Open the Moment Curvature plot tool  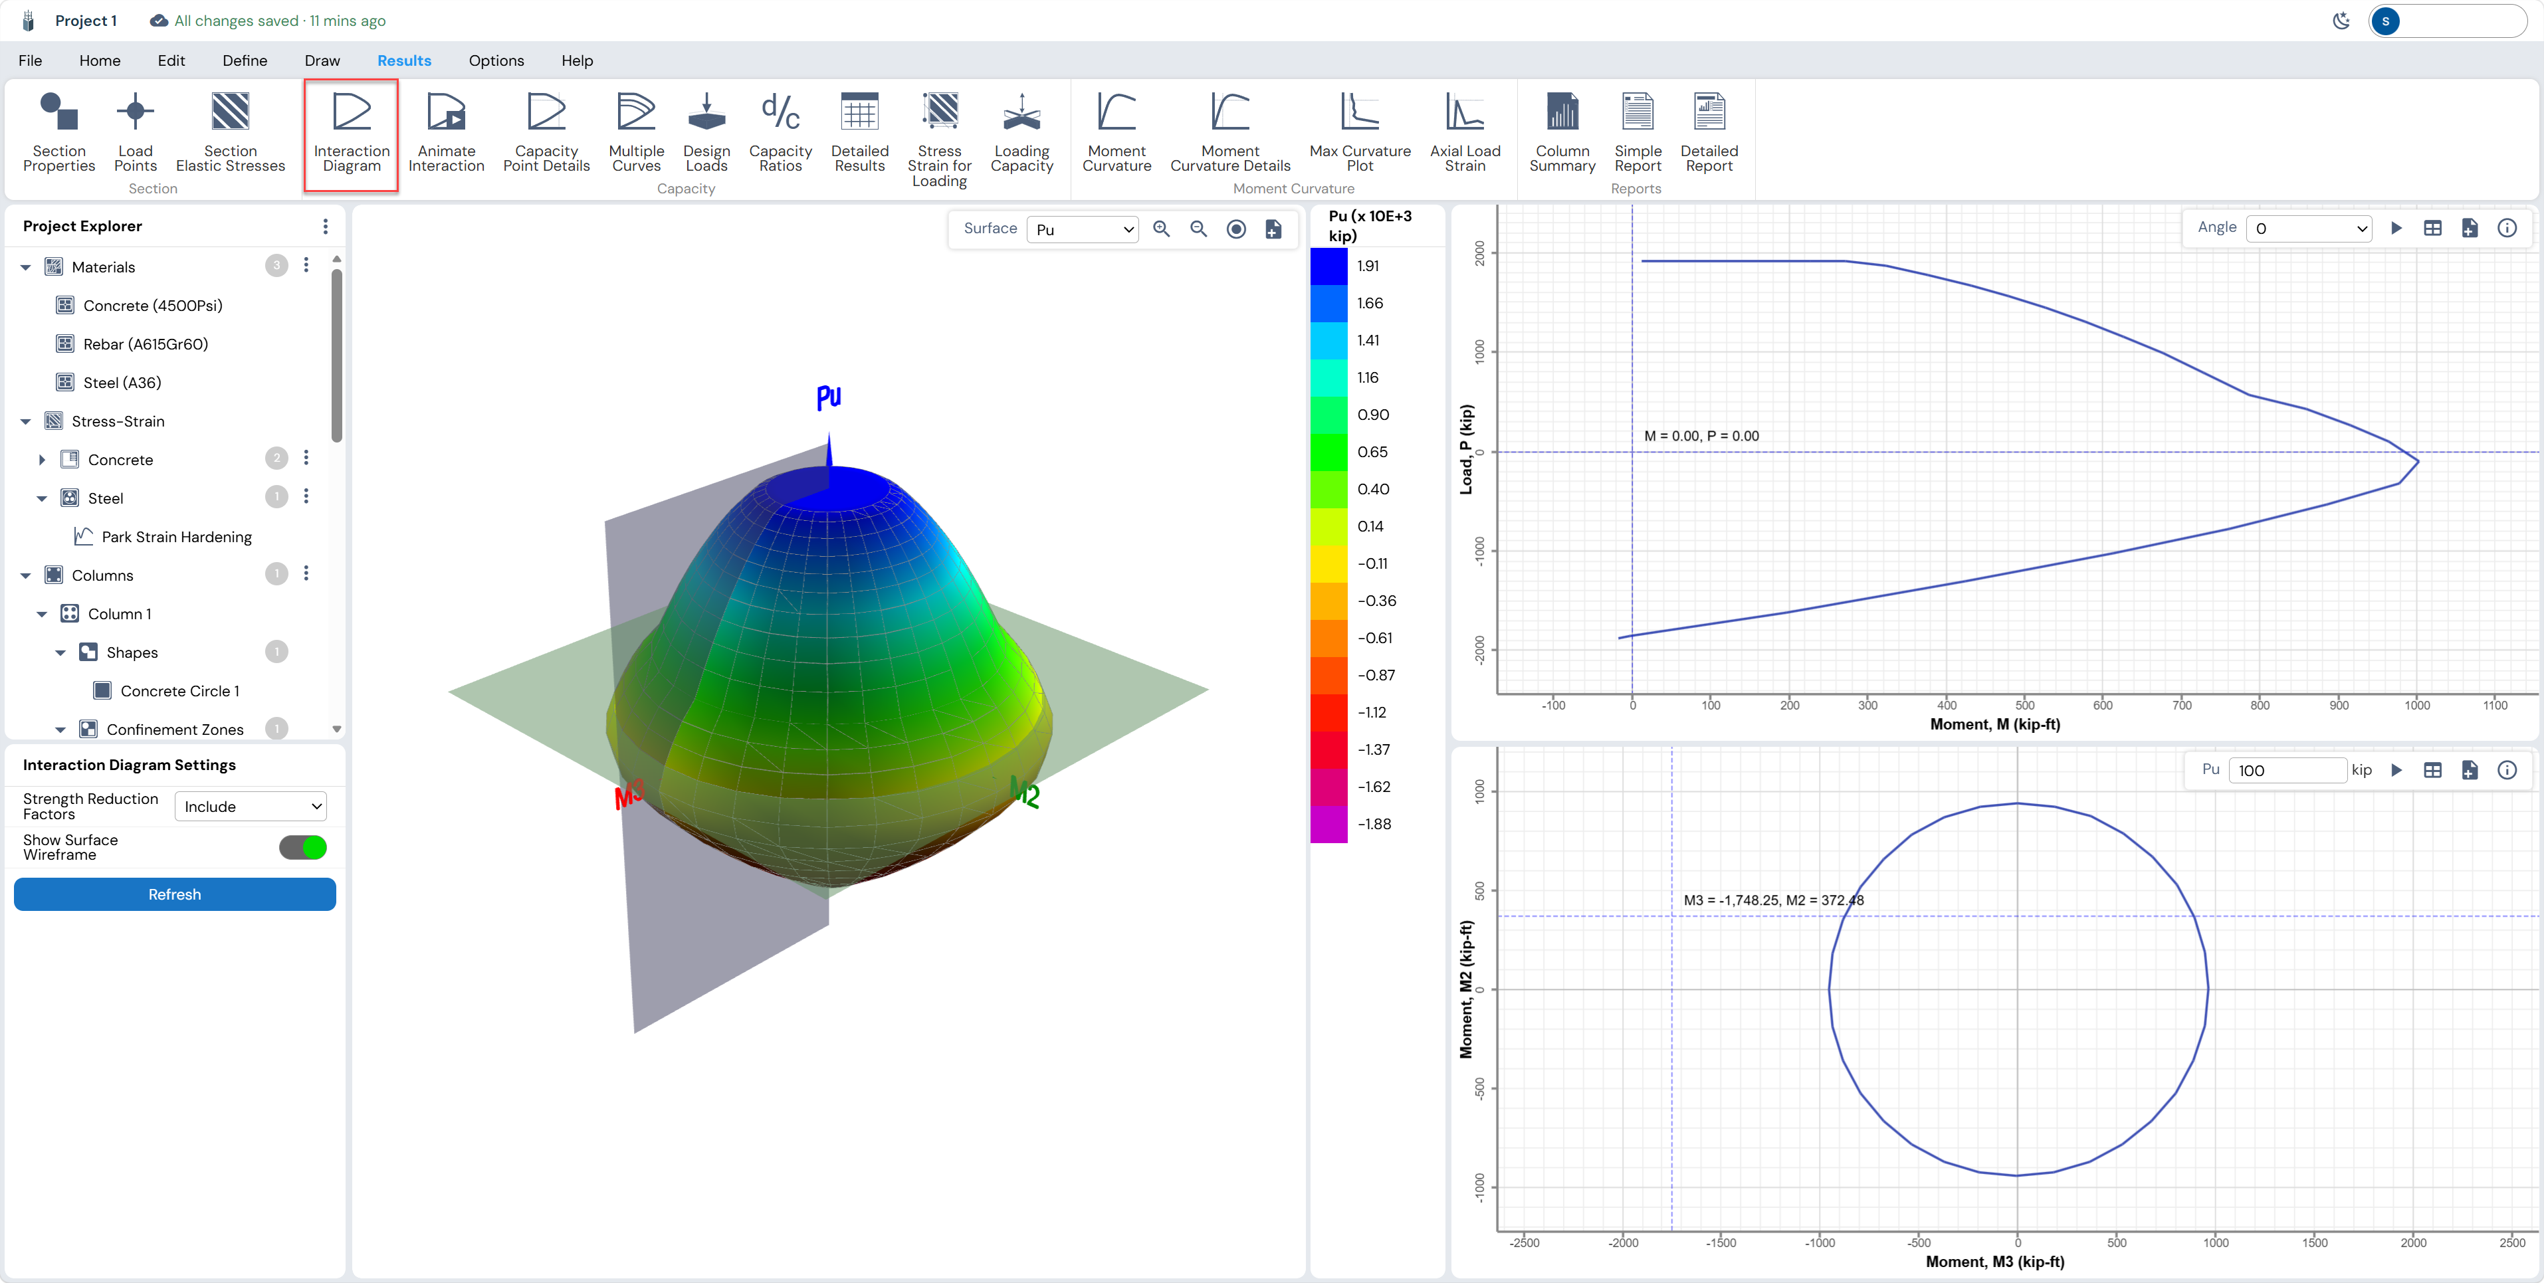[x=1116, y=132]
